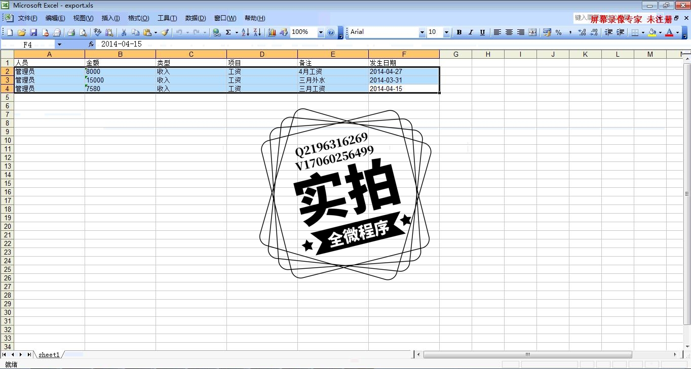Merge and center cells

tap(532, 32)
